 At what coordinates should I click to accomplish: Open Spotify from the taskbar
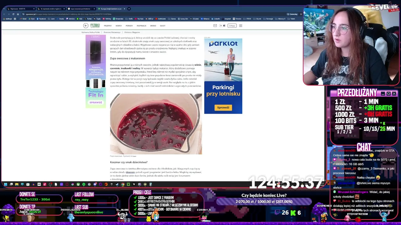[84, 184]
